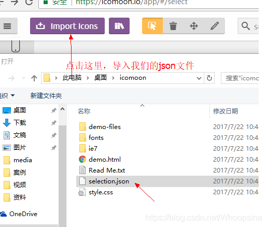This screenshot has height=227, width=267.
Task: Select the selection.json file
Action: click(109, 181)
